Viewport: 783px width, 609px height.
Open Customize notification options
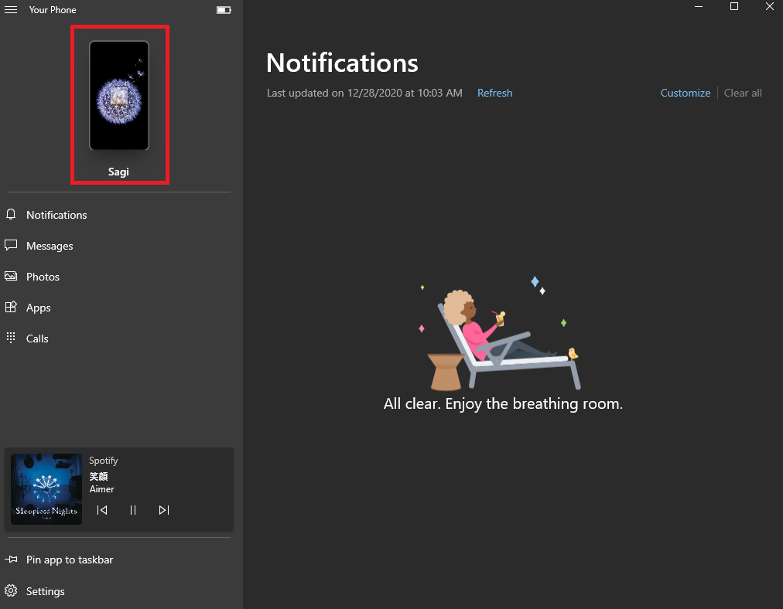point(686,93)
